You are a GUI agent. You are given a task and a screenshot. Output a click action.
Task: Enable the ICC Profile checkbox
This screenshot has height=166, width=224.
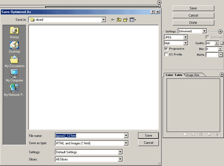coord(166,54)
